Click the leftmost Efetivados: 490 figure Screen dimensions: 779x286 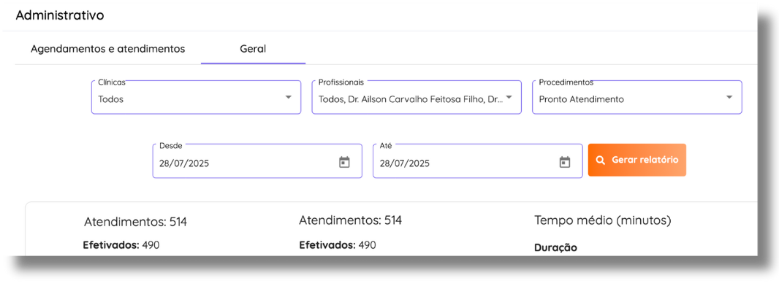click(122, 245)
